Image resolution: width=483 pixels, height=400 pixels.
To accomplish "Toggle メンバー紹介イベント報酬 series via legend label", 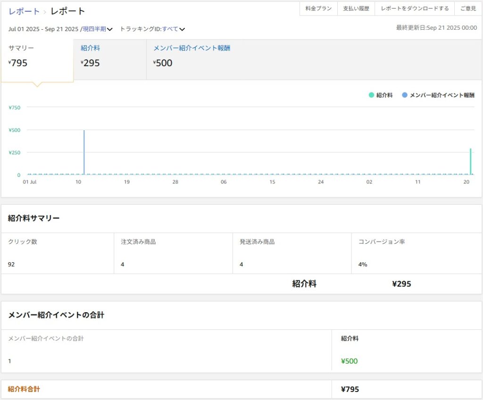I will (x=442, y=95).
